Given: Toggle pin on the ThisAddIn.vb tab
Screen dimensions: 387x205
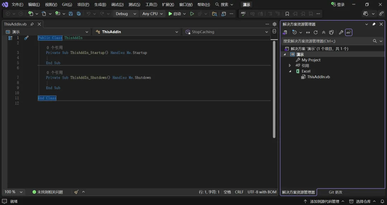Looking at the screenshot, I should tap(32, 24).
